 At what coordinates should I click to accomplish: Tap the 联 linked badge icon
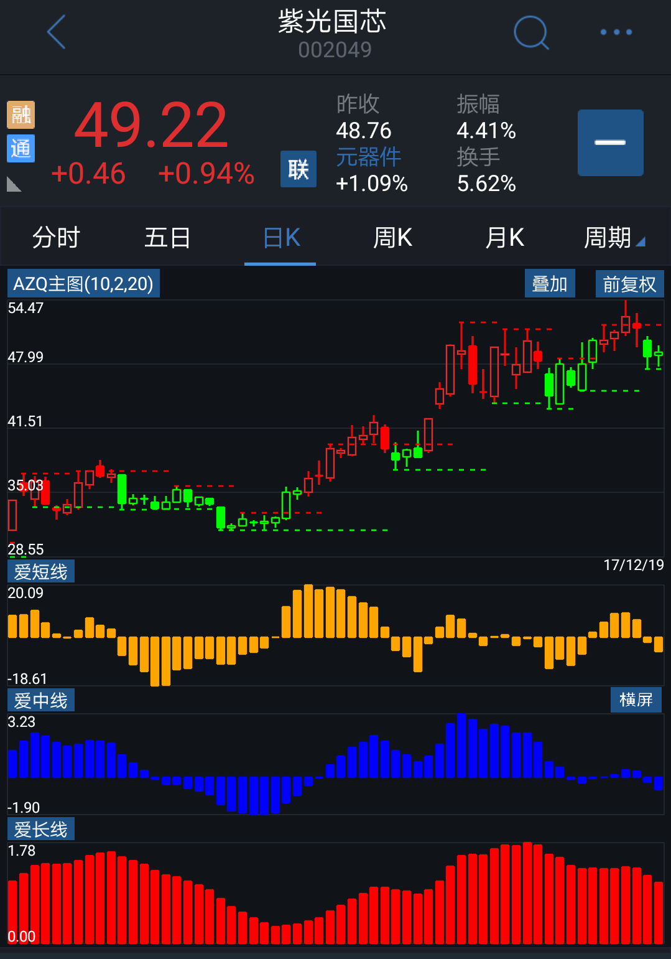[298, 169]
